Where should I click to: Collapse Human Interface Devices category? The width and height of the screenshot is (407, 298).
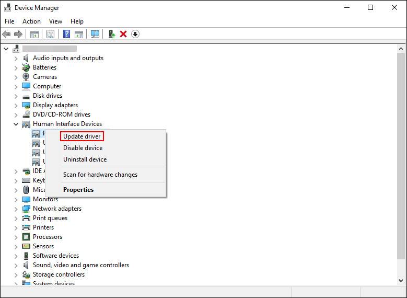coord(16,124)
